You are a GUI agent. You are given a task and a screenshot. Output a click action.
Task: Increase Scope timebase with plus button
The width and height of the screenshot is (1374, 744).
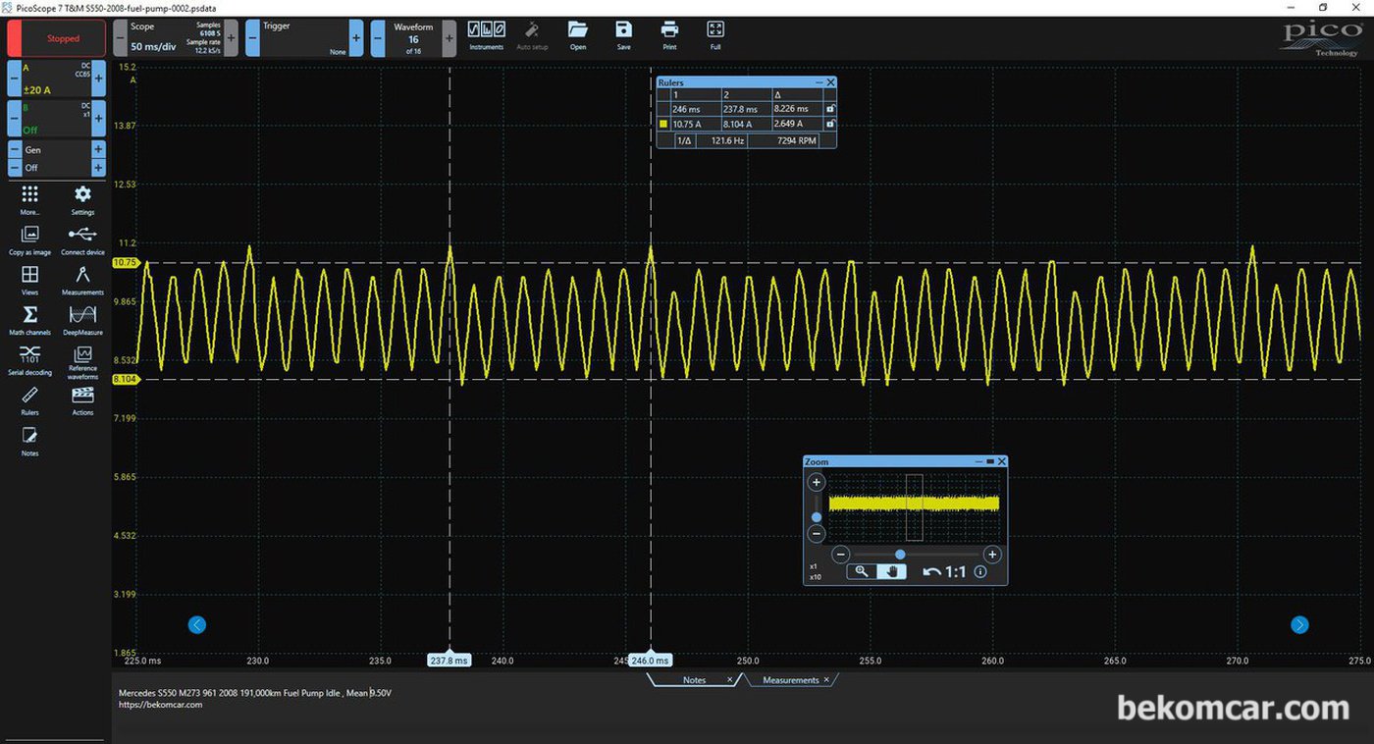[x=231, y=38]
